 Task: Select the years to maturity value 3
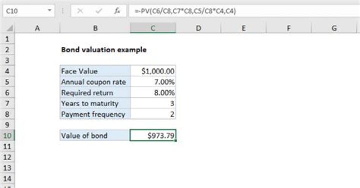point(153,104)
